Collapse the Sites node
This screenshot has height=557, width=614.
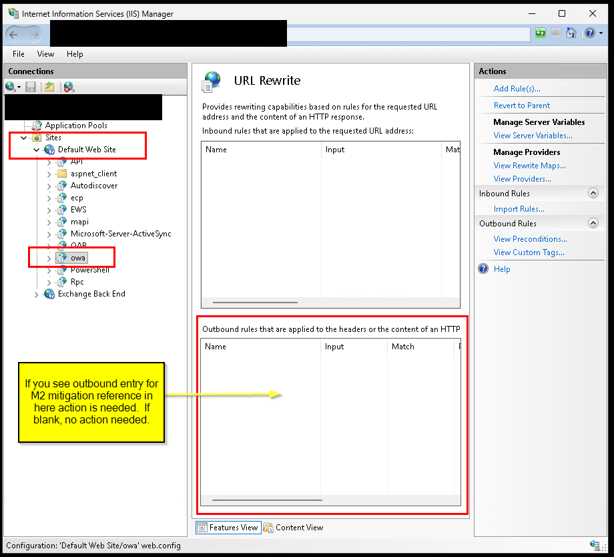click(x=24, y=138)
